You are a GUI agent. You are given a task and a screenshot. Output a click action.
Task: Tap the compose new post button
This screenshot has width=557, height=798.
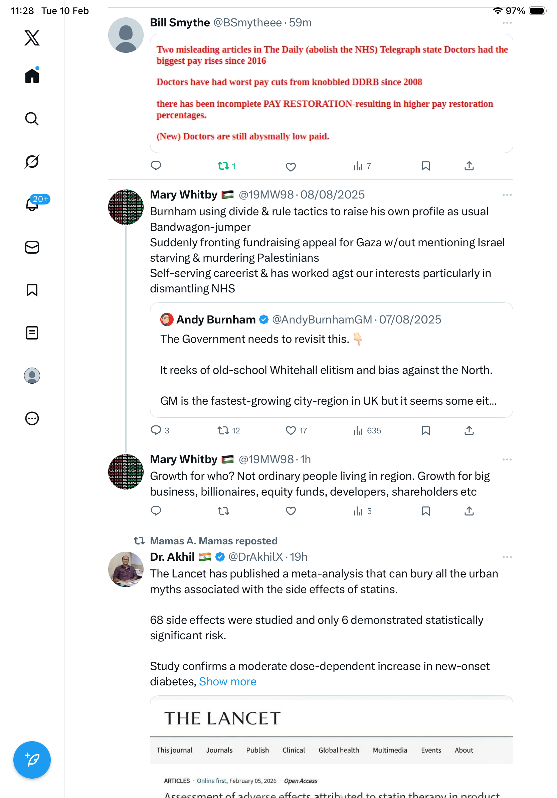(32, 760)
